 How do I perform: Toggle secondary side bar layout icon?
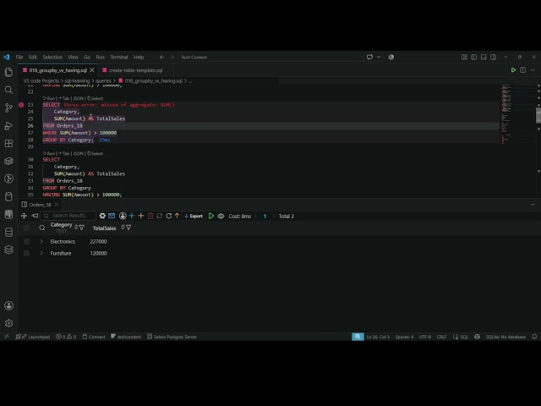[494, 57]
